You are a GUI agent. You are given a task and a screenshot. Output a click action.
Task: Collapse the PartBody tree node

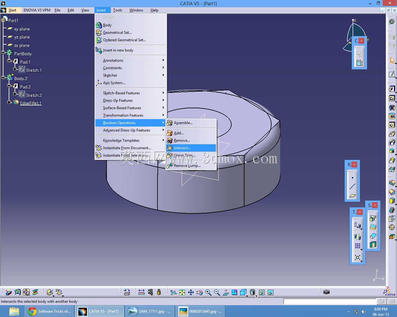[3, 52]
